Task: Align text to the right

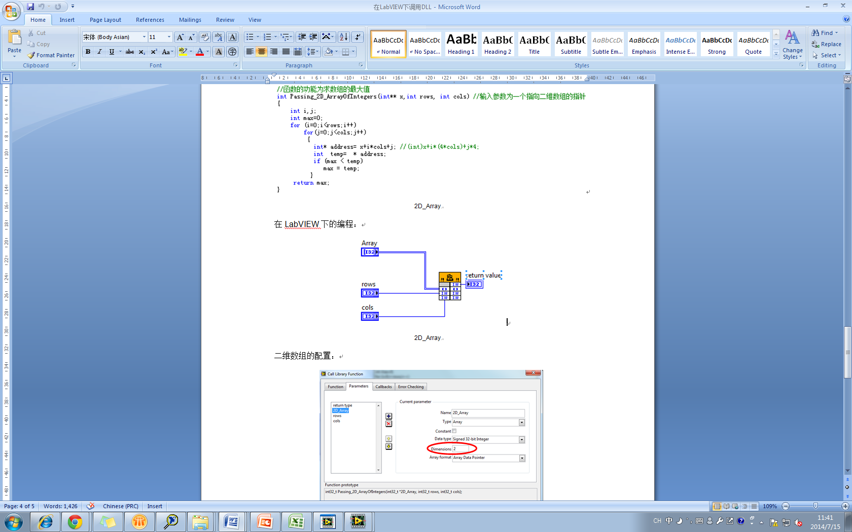Action: (274, 52)
